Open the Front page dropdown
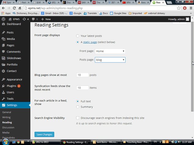This screenshot has width=194, height=145. 110,51
